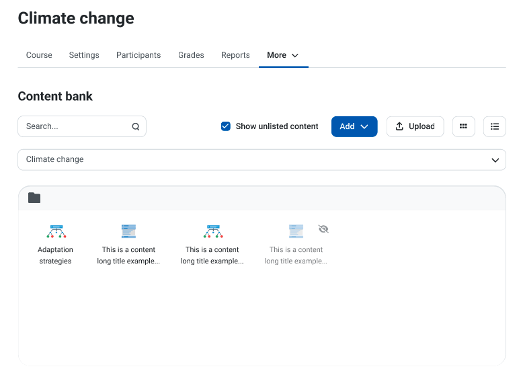Screen dimensions: 521x375
Task: Open the Adaptation strategies branching icon
Action: pyautogui.click(x=56, y=231)
